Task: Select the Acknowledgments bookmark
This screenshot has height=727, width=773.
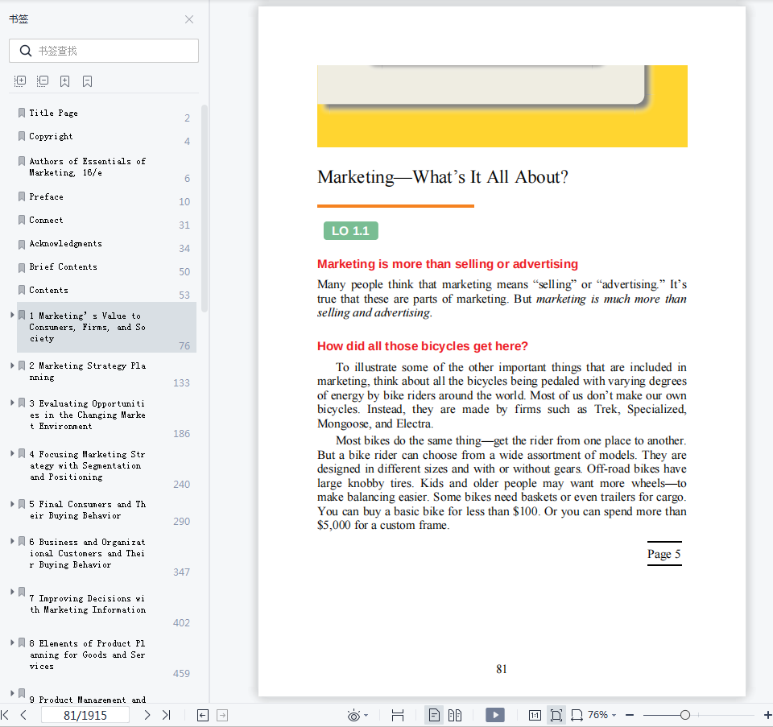Action: click(65, 243)
